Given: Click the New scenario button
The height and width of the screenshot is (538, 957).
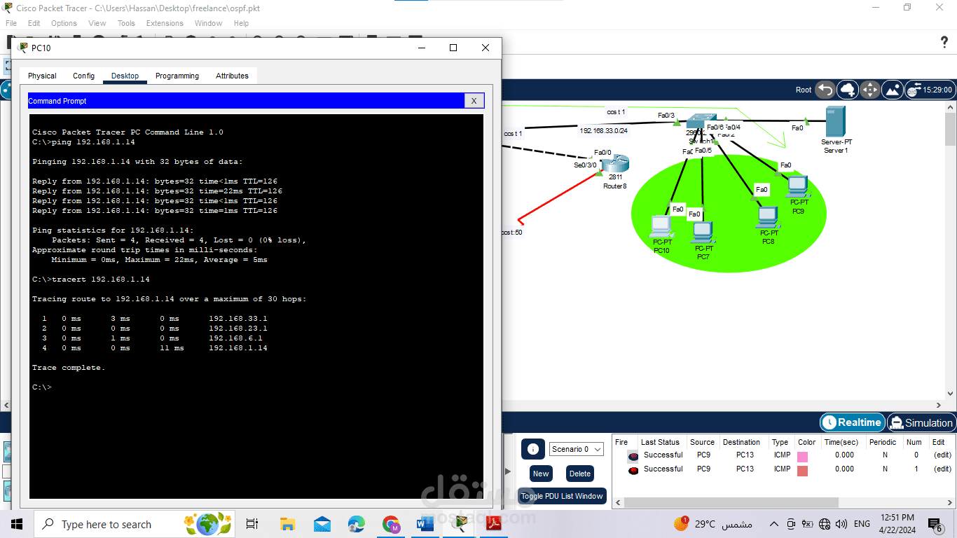Looking at the screenshot, I should 541,474.
